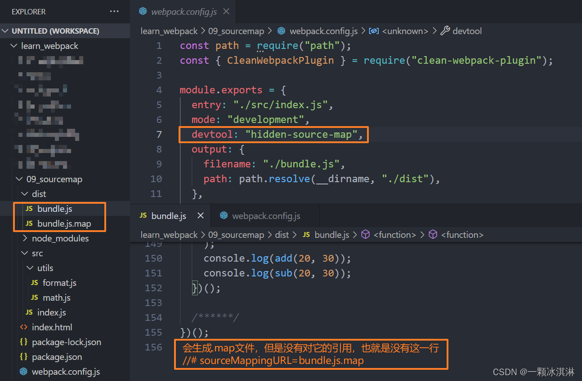Click the HTML icon beside index.html
The height and width of the screenshot is (381, 582).
(x=24, y=327)
